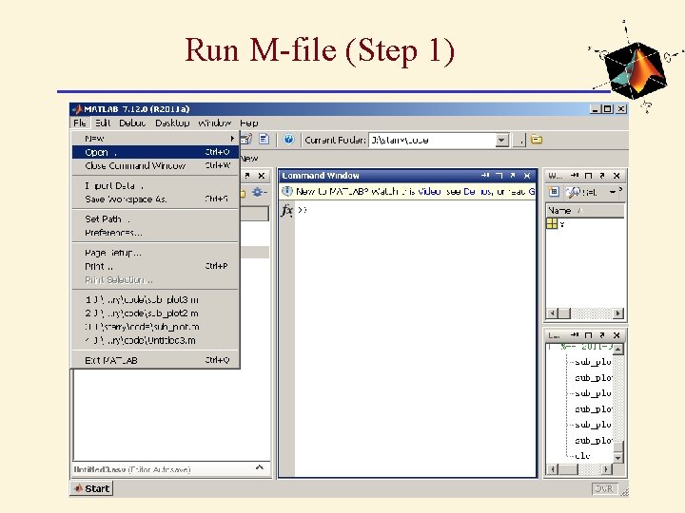The image size is (685, 513).
Task: Undock the Command Window panel
Action: point(513,176)
